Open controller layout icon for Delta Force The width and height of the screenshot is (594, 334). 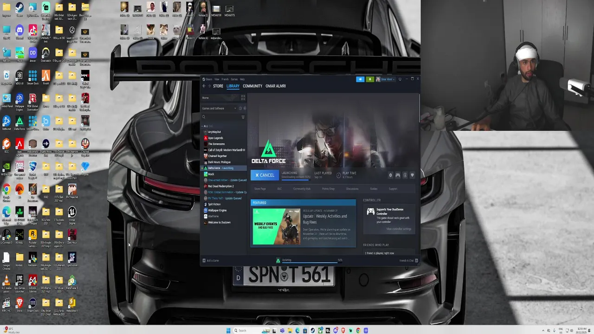tap(398, 175)
